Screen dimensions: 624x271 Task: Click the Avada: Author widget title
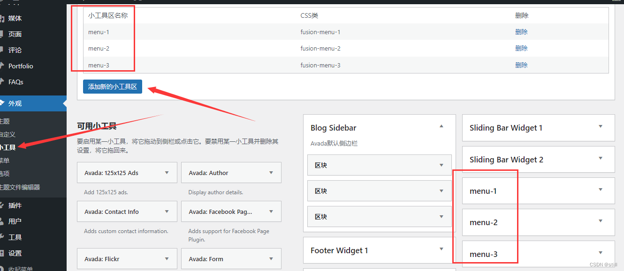click(x=208, y=173)
